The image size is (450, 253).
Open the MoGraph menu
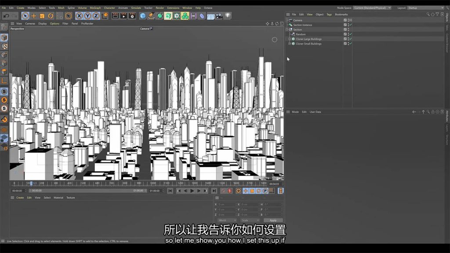click(x=95, y=8)
